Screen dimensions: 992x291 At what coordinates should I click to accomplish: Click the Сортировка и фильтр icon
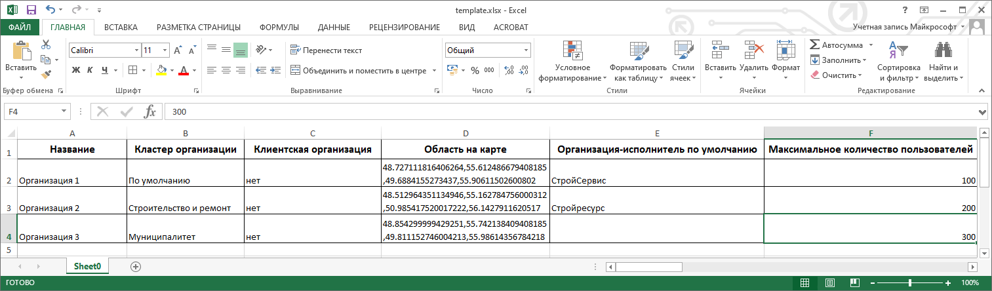pos(898,63)
